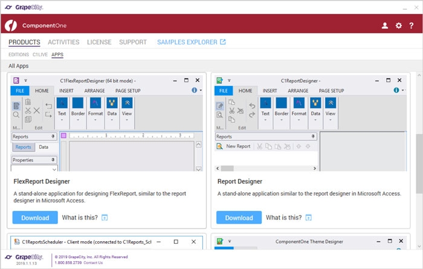Open the user account icon

[x=385, y=25]
